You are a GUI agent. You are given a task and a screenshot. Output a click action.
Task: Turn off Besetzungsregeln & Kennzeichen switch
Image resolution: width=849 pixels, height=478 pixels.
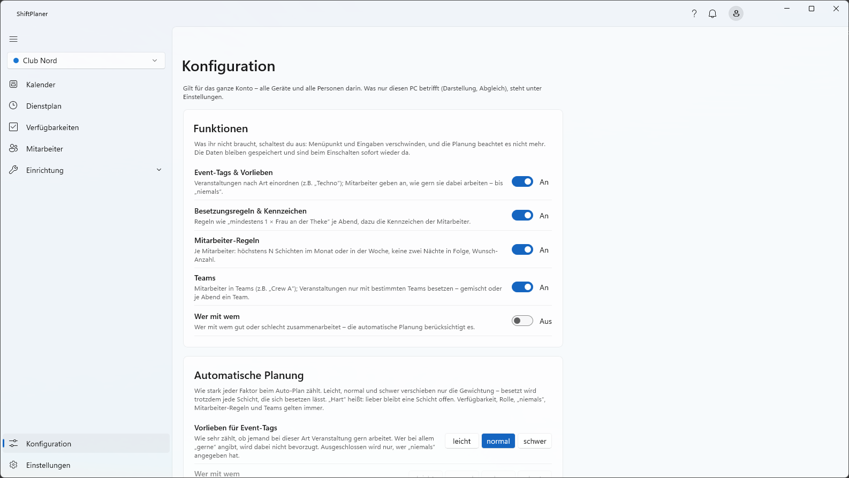(522, 216)
